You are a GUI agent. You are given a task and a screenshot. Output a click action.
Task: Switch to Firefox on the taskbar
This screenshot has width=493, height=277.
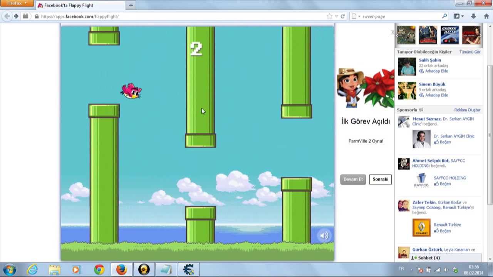tap(122, 269)
